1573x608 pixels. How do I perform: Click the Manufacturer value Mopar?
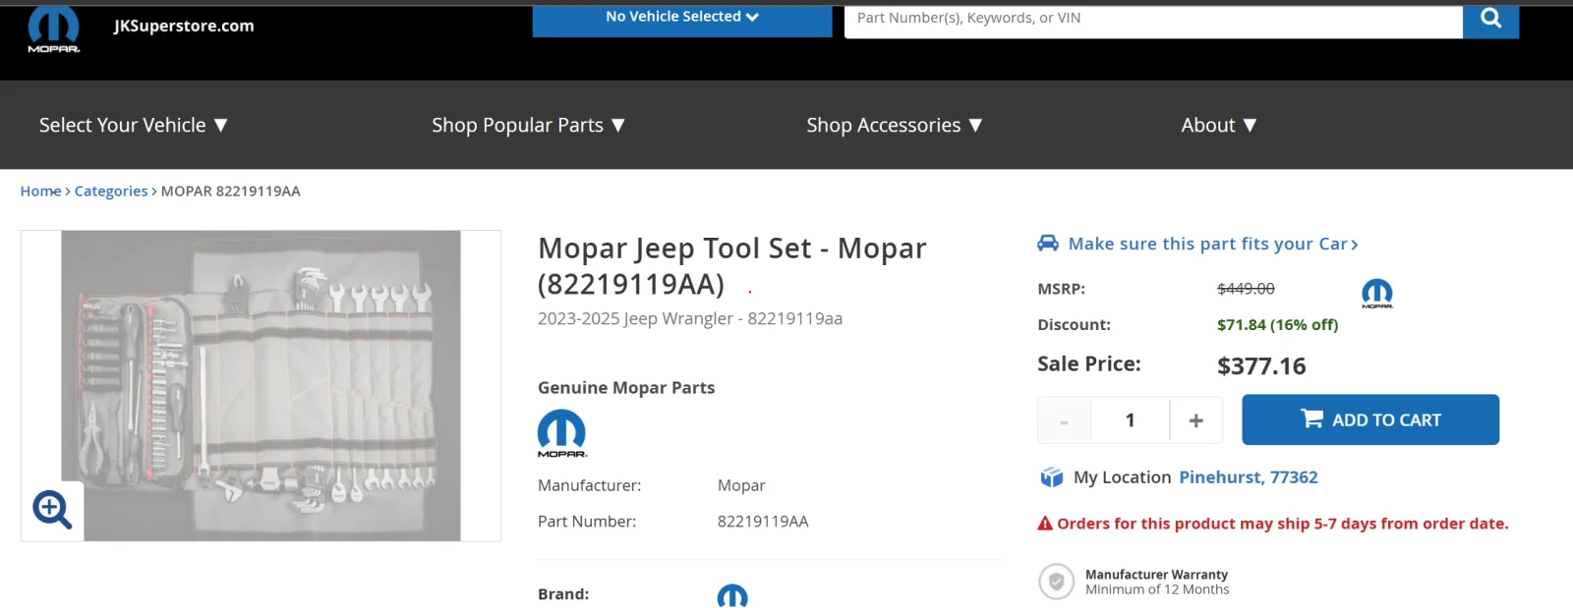(741, 485)
